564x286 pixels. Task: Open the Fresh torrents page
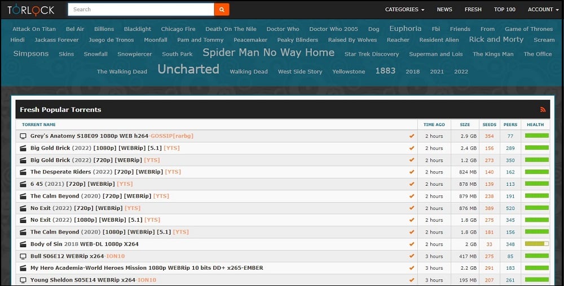pos(473,10)
